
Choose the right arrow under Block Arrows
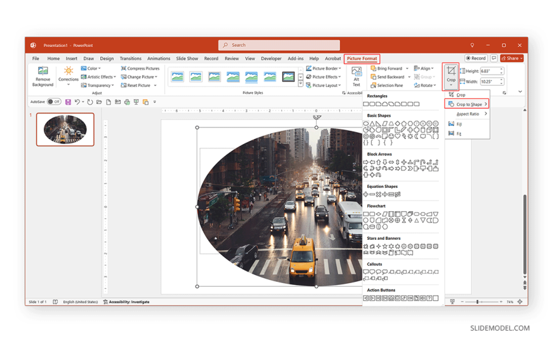[x=365, y=162]
